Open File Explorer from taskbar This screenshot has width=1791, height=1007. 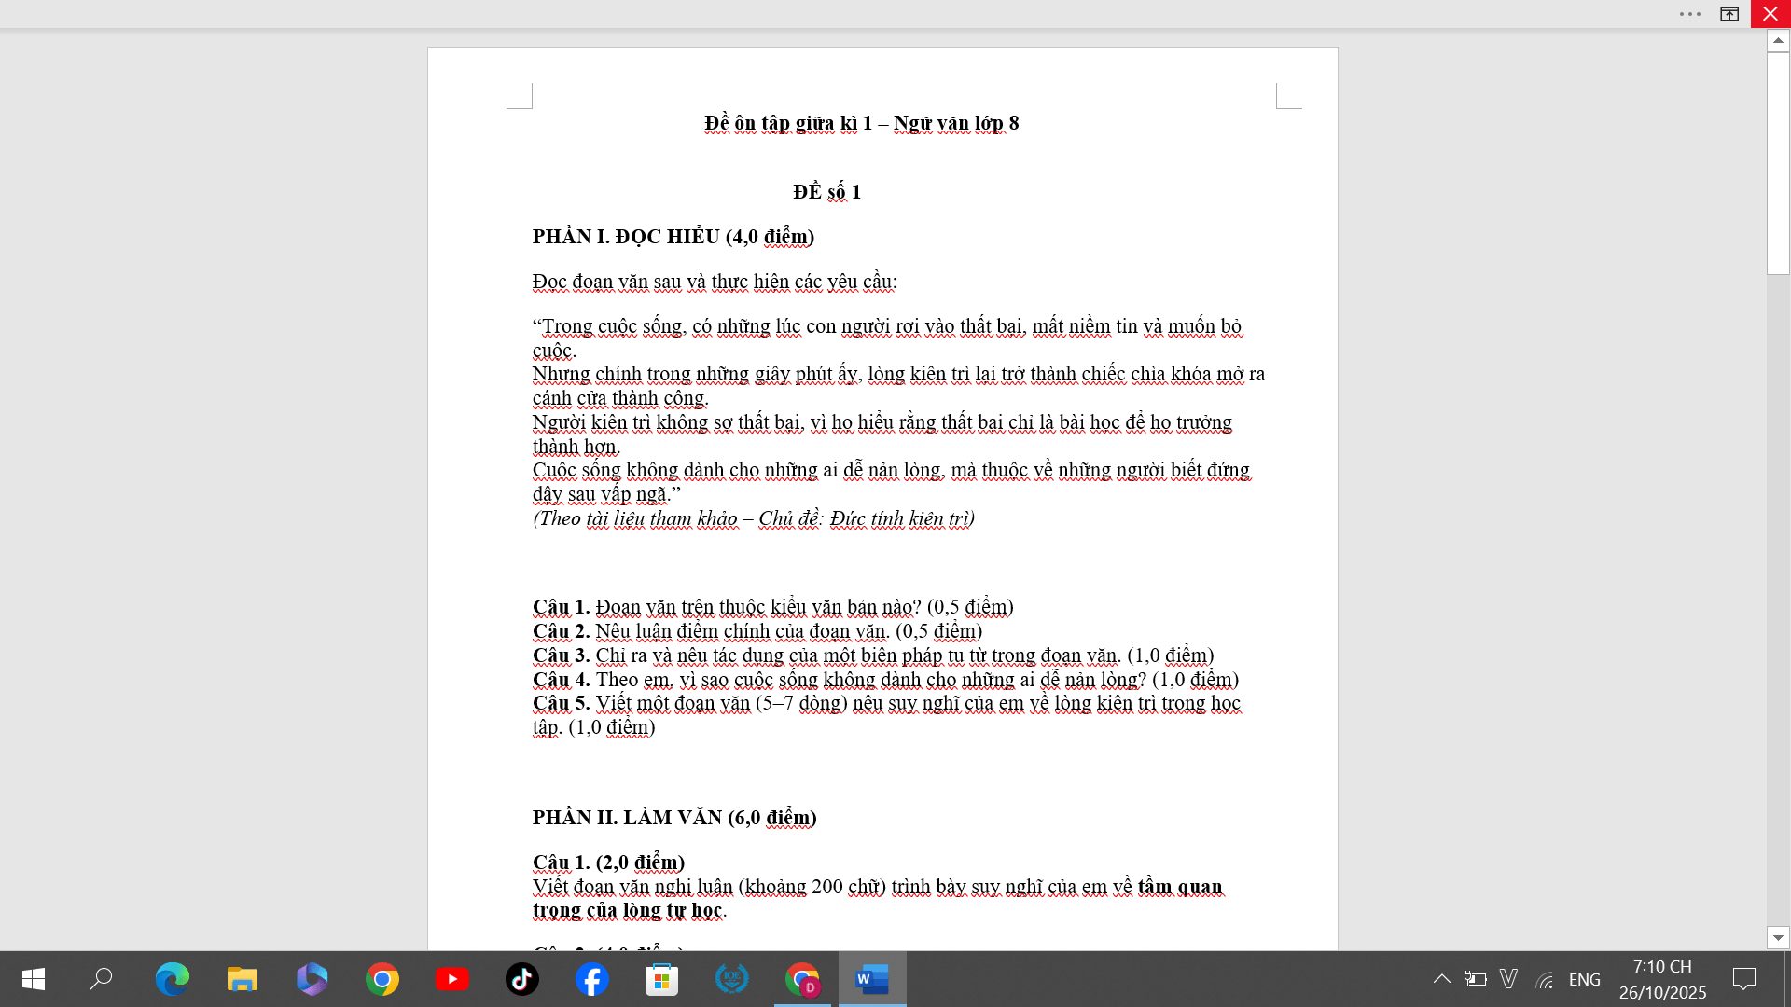(x=242, y=979)
